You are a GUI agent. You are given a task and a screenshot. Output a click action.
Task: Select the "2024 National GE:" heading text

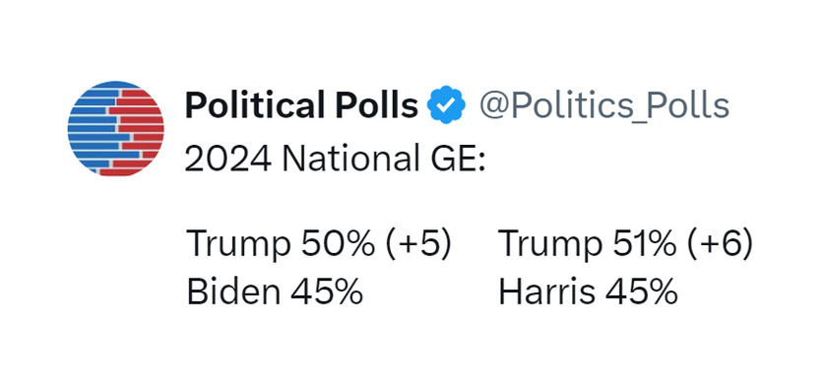point(335,158)
